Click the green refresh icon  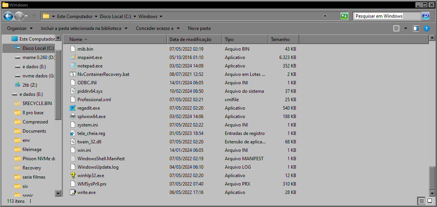coord(344,16)
